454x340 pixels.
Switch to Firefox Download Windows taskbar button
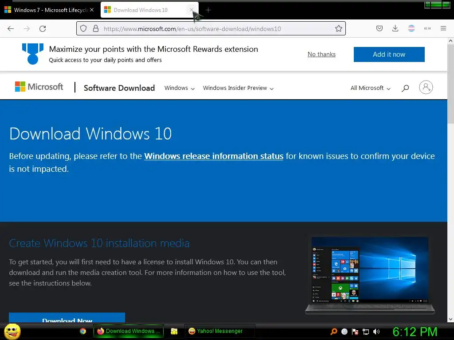(x=129, y=331)
